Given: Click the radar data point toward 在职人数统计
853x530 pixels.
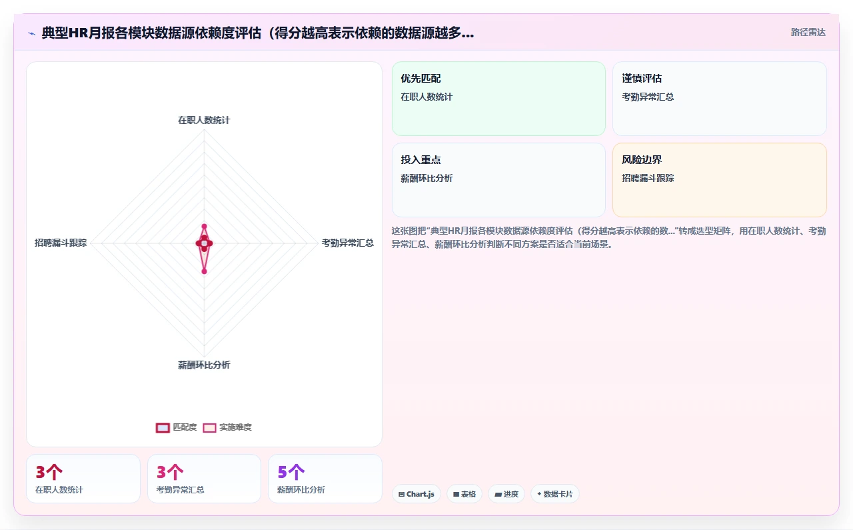Looking at the screenshot, I should coord(204,227).
